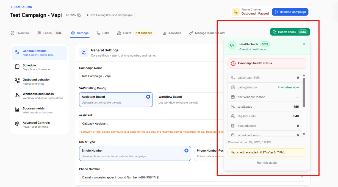Click the Overview tab grid icon
Image resolution: width=338 pixels, height=187 pixels.
pos(12,33)
